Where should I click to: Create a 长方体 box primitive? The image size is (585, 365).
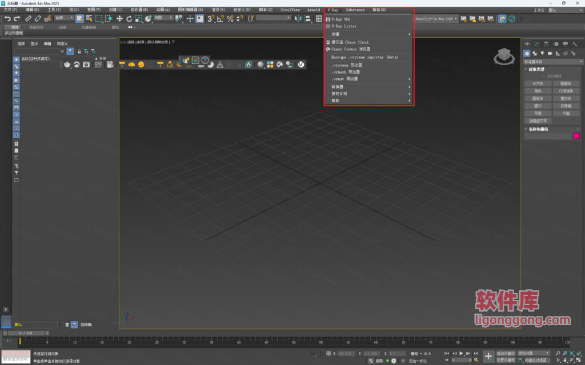tap(538, 83)
